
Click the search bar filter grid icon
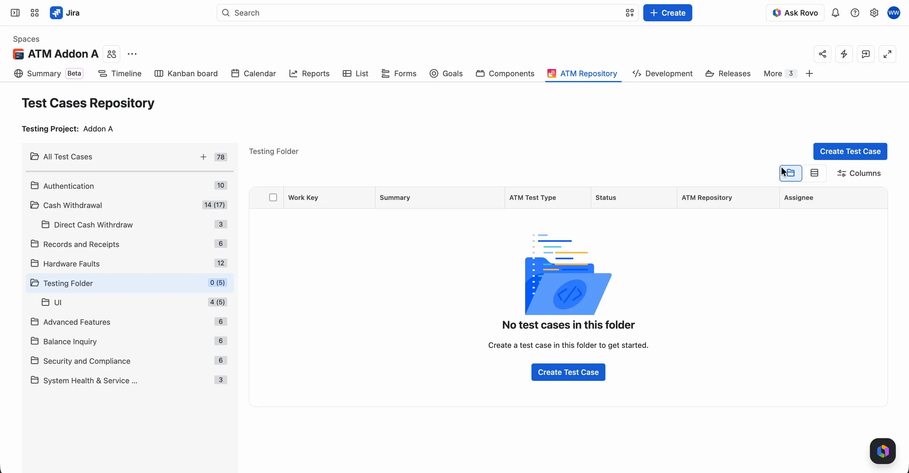(x=630, y=13)
